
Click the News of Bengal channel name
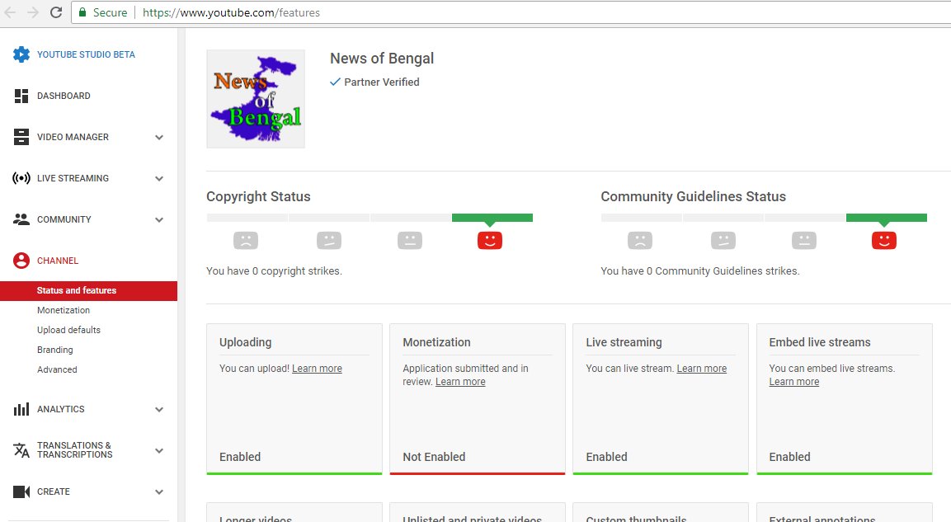382,59
